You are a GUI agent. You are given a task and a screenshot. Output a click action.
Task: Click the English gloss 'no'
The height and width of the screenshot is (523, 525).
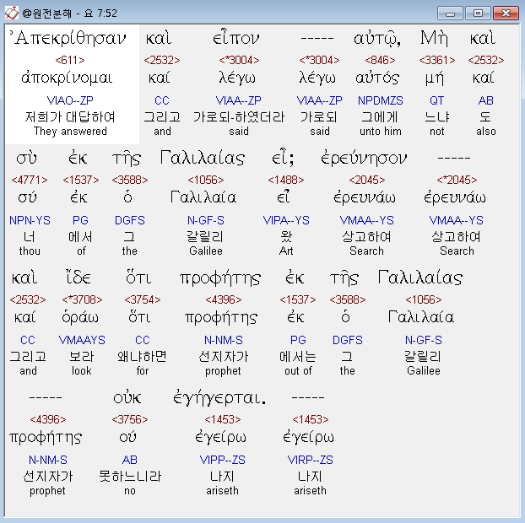pos(130,491)
